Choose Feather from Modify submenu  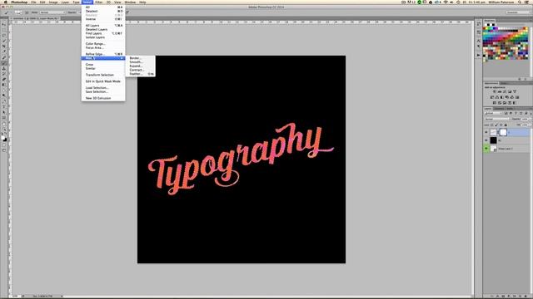141,74
